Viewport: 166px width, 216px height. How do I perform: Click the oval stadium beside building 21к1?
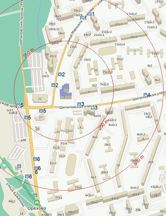[x=107, y=51]
